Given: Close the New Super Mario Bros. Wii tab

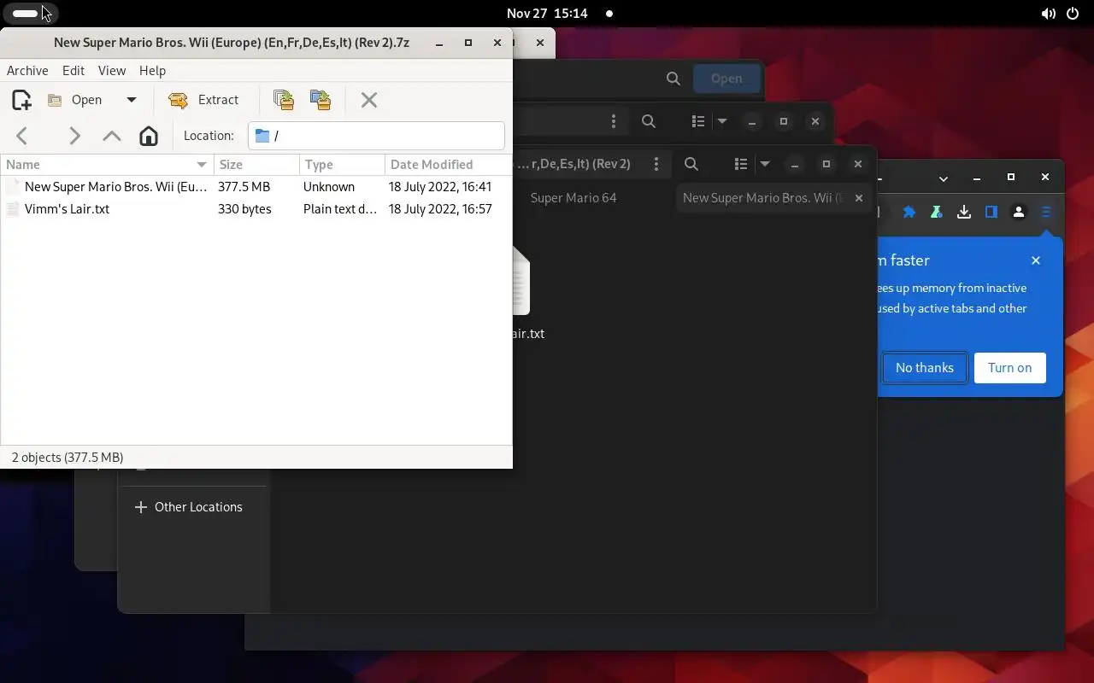Looking at the screenshot, I should [859, 198].
